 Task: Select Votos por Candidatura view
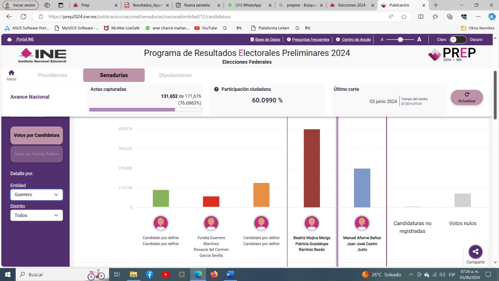click(36, 136)
